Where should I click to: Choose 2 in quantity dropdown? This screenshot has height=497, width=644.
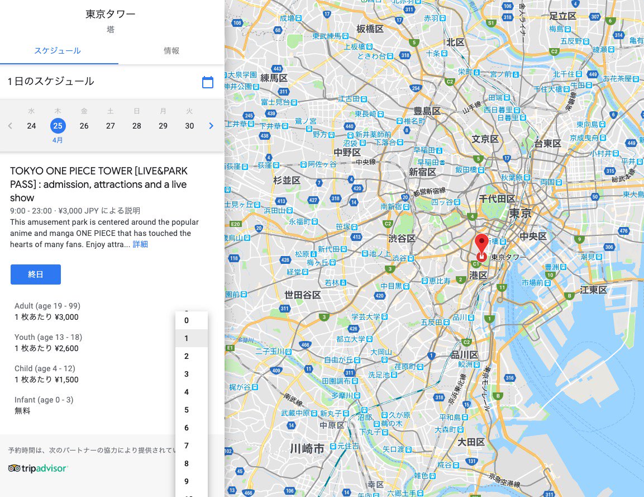tap(192, 356)
